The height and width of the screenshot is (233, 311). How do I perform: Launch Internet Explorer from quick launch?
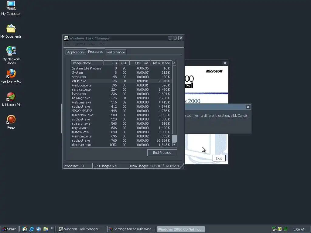pos(32,229)
